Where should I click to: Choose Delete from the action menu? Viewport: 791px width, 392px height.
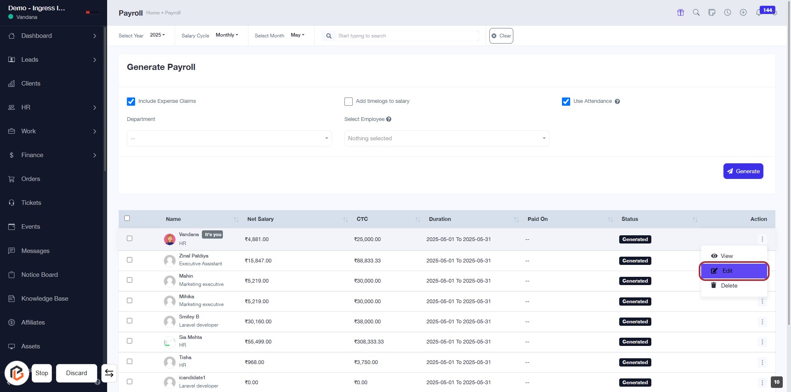pyautogui.click(x=728, y=286)
